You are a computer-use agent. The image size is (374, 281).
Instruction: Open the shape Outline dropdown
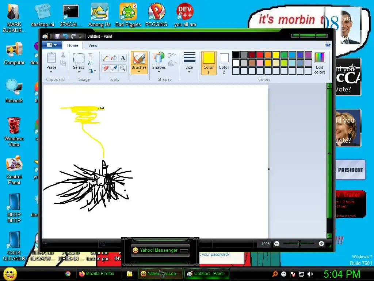click(x=172, y=56)
